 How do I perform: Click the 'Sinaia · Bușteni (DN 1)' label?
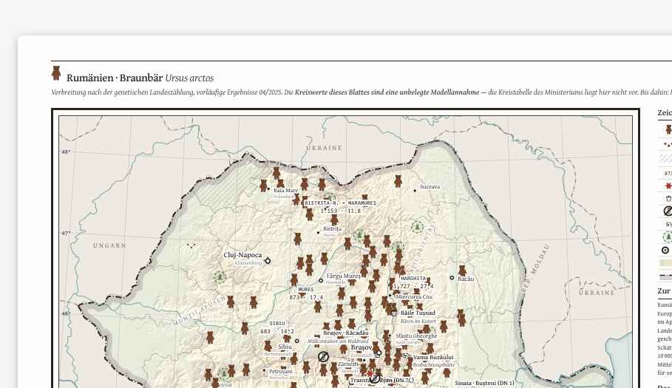point(484,383)
